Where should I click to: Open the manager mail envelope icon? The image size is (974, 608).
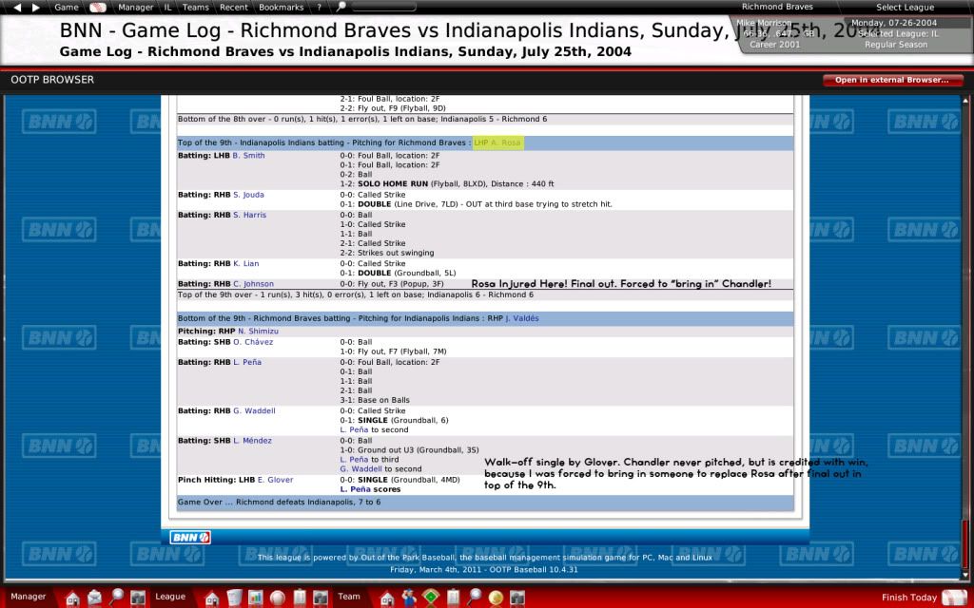94,597
